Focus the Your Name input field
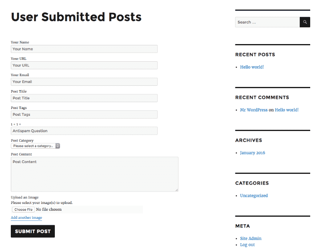This screenshot has height=248, width=315. tap(84, 49)
